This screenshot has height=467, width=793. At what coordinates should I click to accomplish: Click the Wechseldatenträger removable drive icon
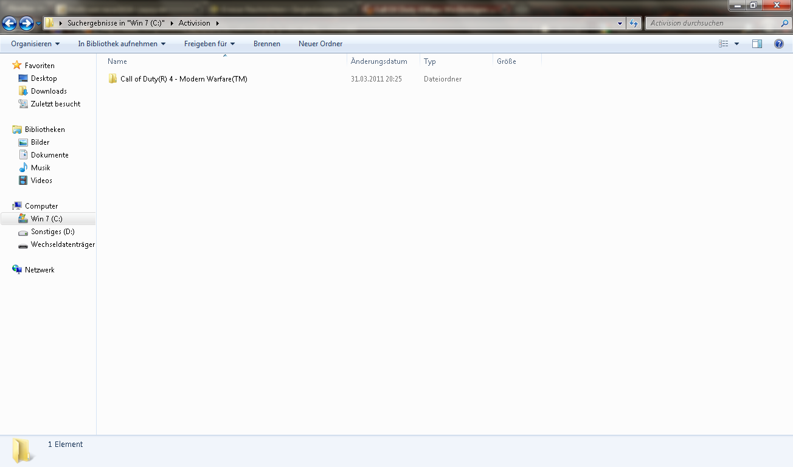(23, 245)
